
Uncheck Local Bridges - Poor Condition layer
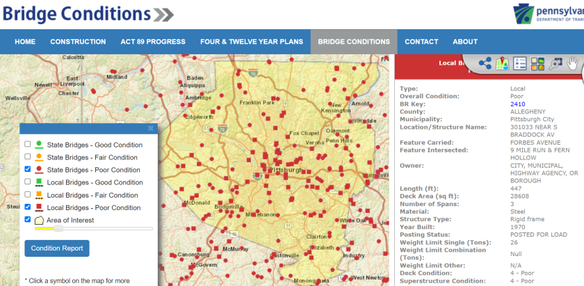tap(27, 207)
